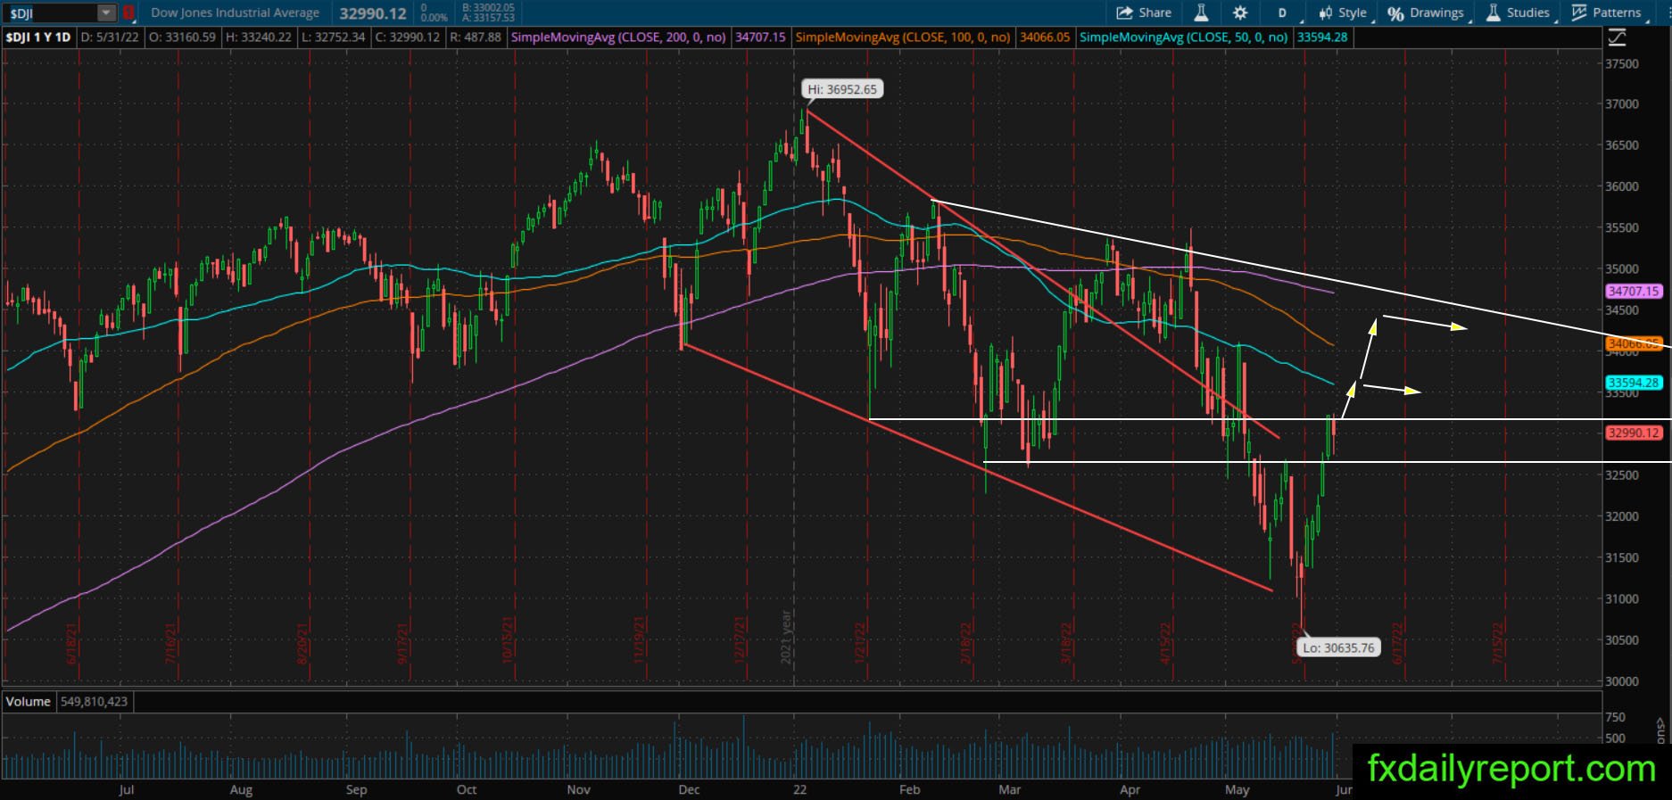This screenshot has height=800, width=1672.
Task: Click the Dec label on time axis
Action: (x=689, y=789)
